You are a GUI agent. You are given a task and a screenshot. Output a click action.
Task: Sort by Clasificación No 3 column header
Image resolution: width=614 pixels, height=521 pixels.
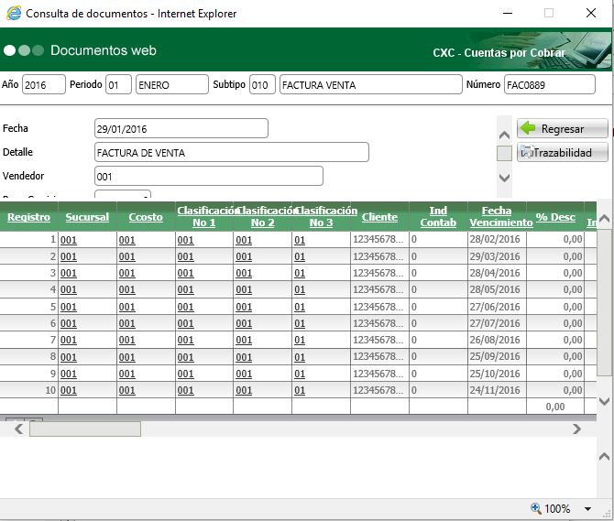[x=321, y=216]
